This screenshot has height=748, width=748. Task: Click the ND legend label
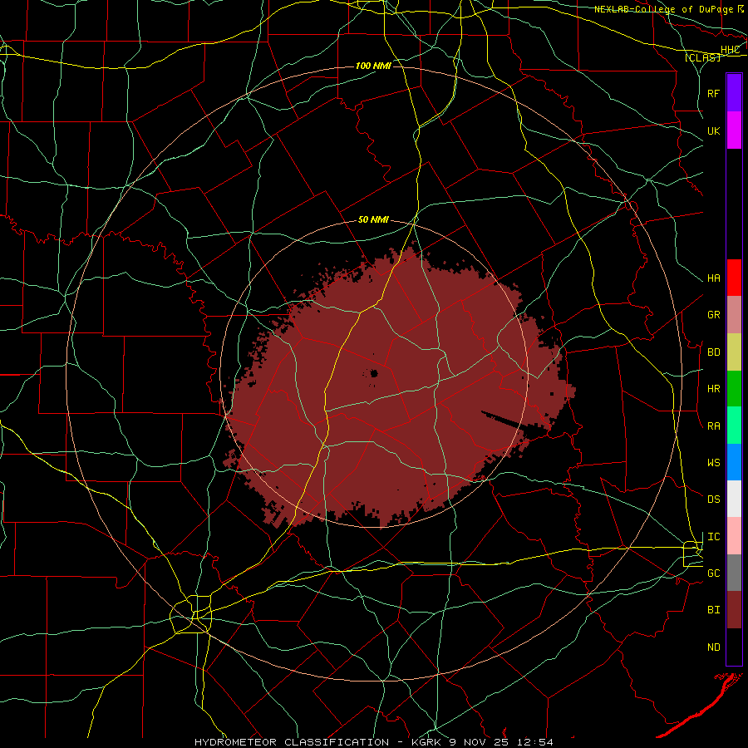click(713, 647)
